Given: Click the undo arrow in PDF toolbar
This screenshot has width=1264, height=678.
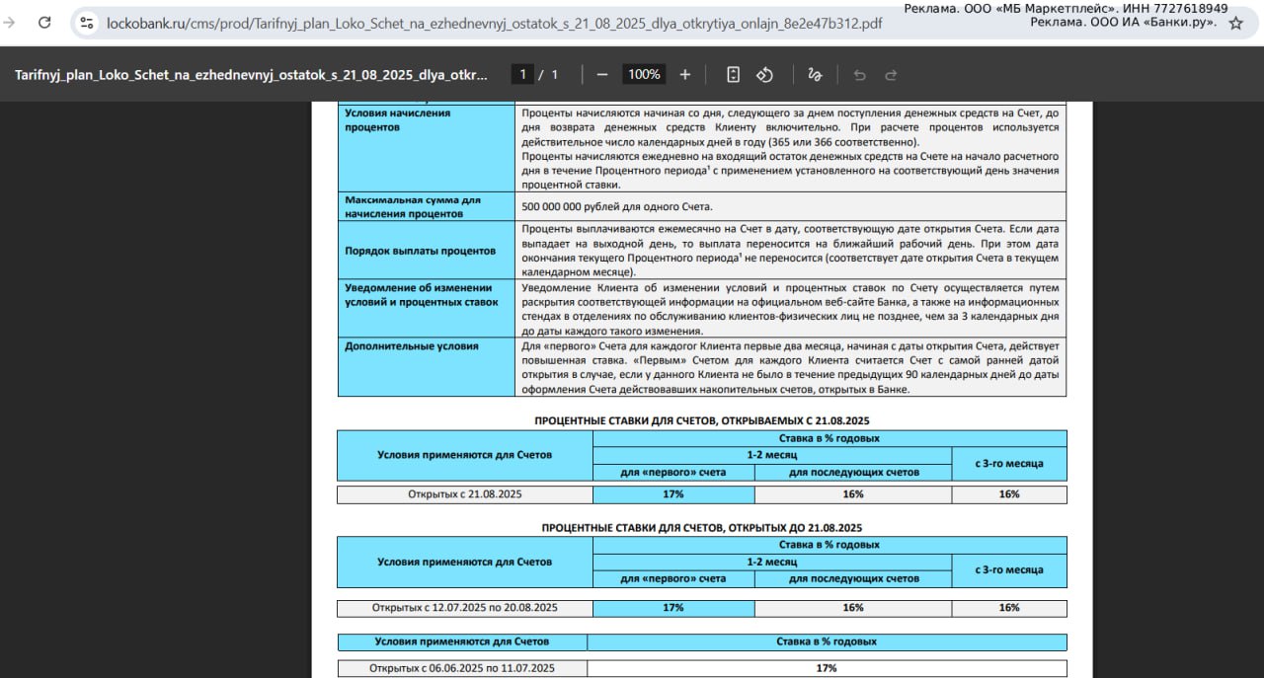Looking at the screenshot, I should [859, 74].
